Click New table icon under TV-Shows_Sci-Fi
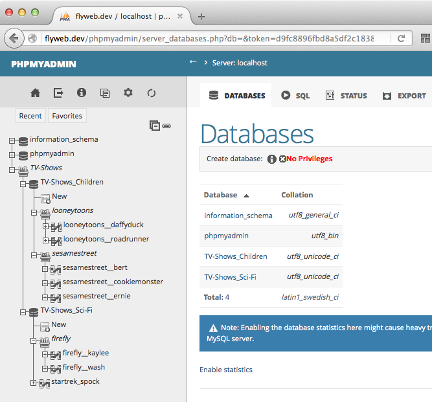Viewport: 432px width, 402px height. [45, 326]
